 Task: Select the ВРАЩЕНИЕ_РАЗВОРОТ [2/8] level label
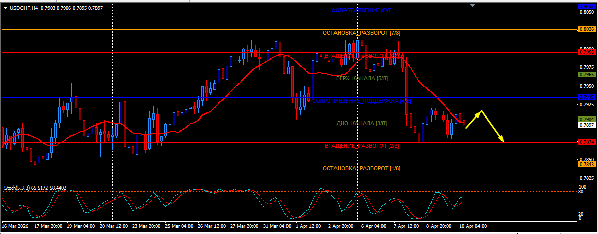pos(362,146)
